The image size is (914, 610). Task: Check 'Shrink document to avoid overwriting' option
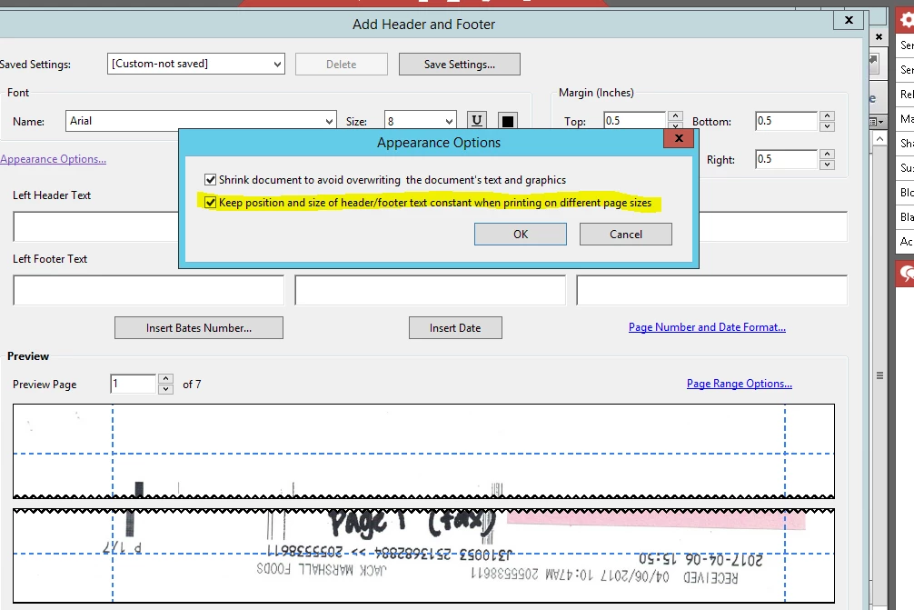[x=211, y=180]
